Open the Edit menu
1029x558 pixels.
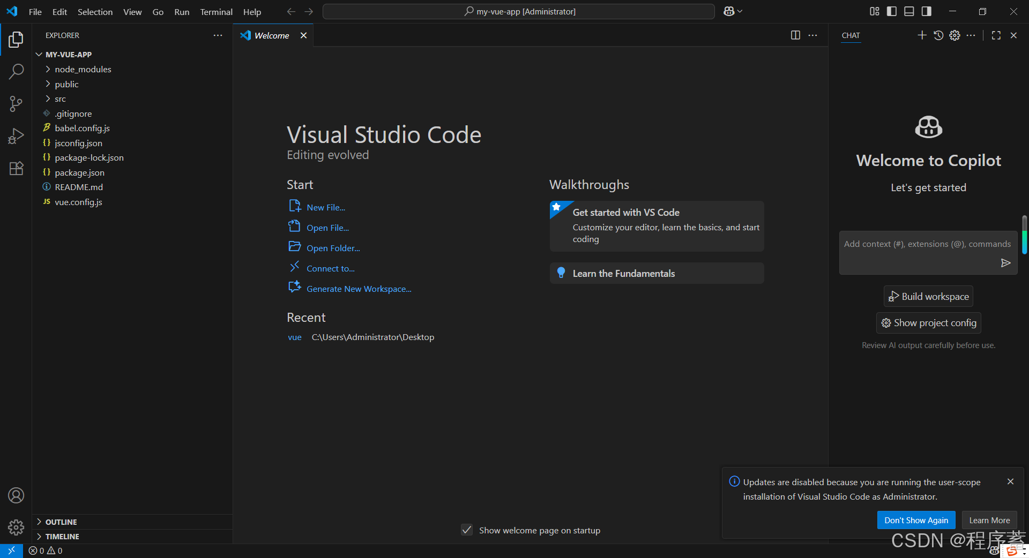pyautogui.click(x=59, y=12)
